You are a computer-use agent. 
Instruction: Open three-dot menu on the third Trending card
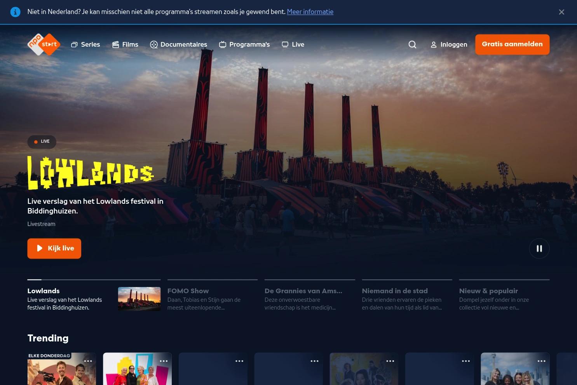click(x=239, y=361)
